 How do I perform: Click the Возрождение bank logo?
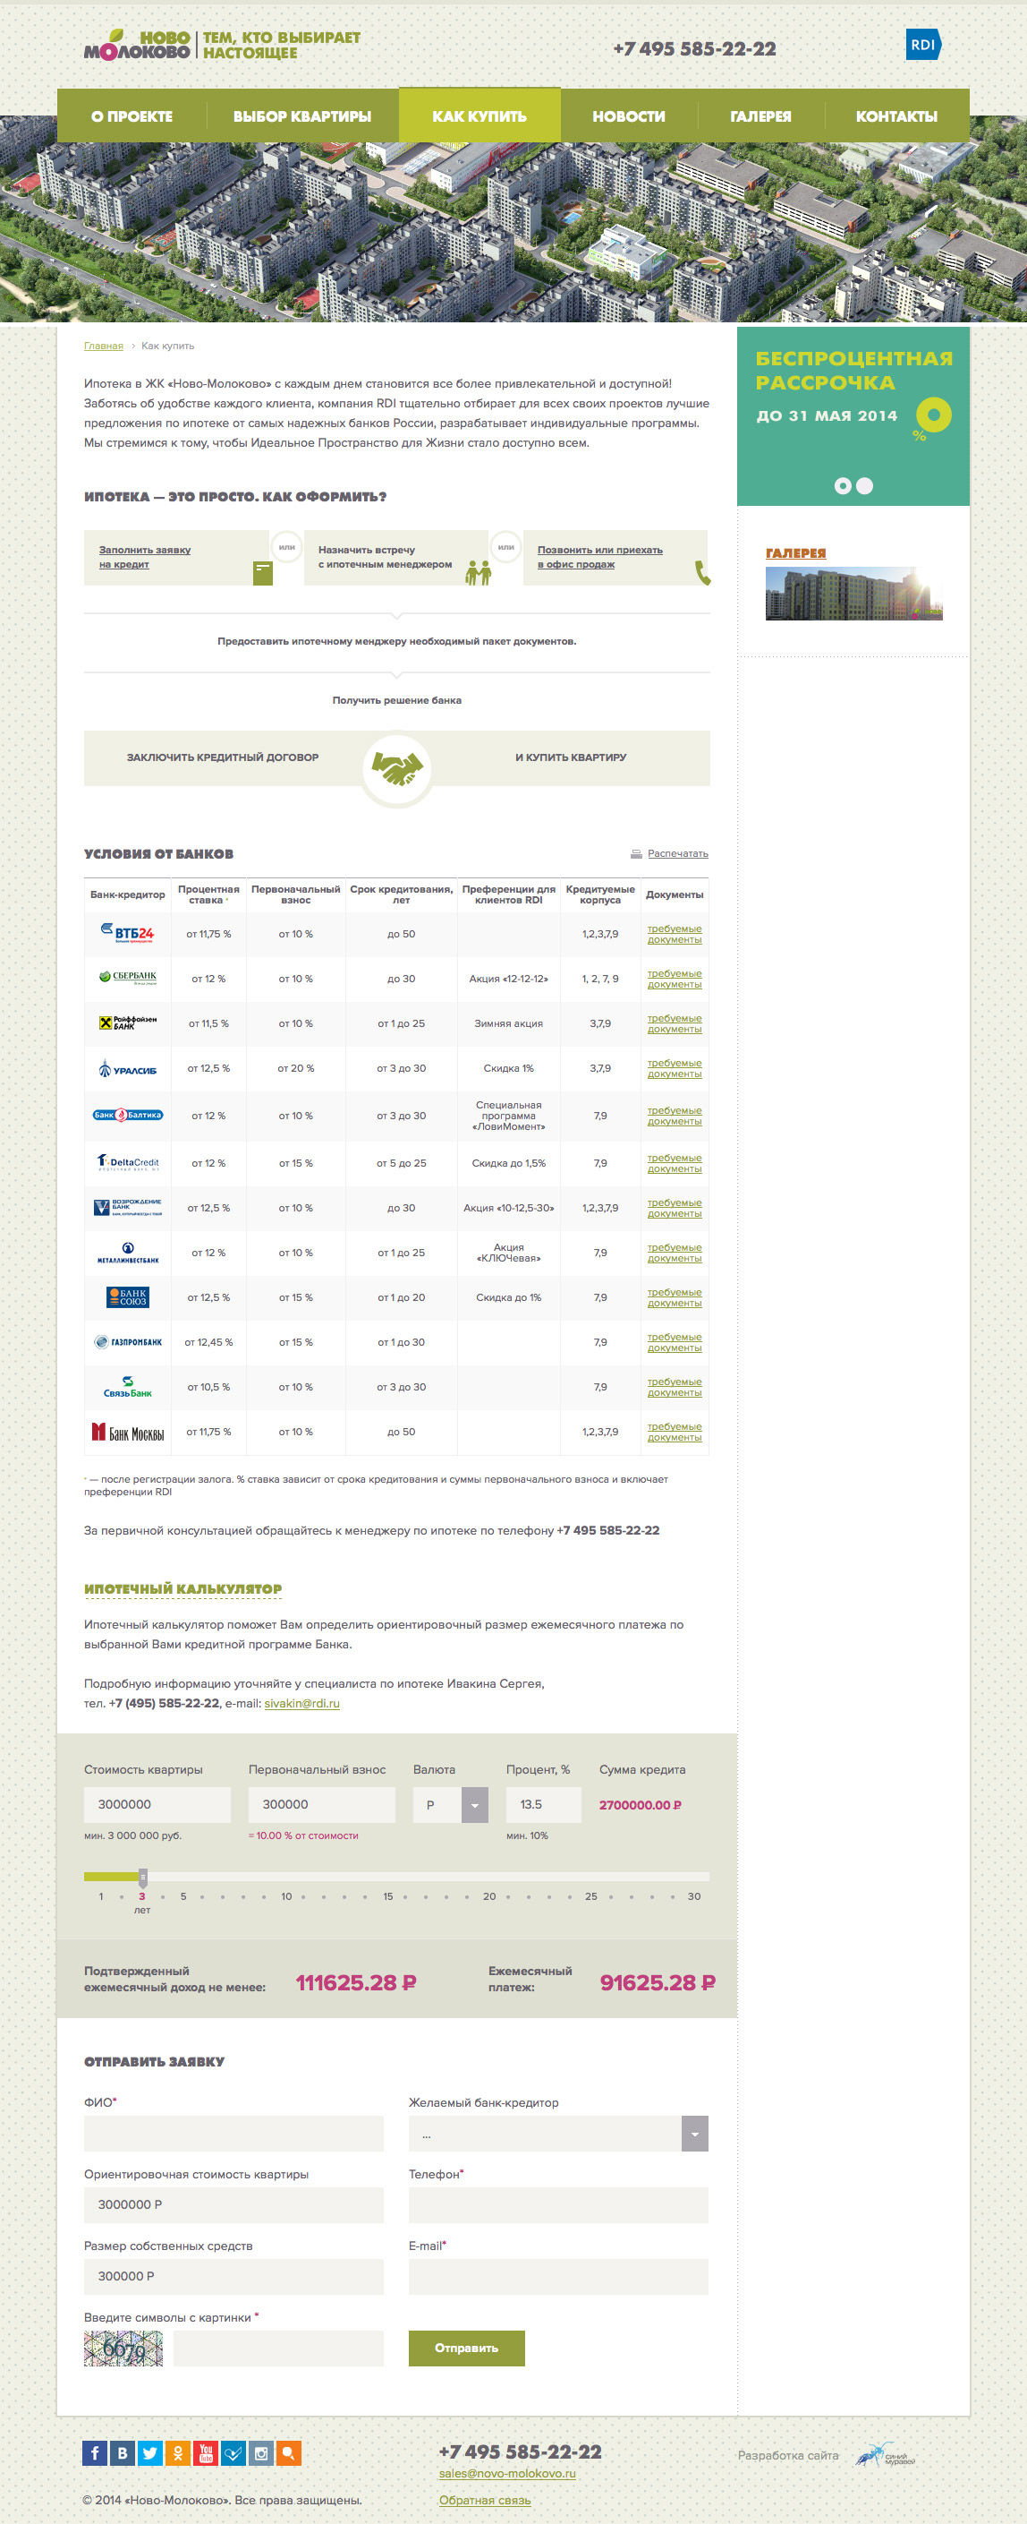[128, 1207]
